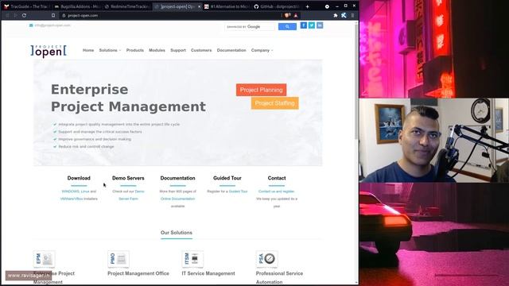Click the ITSM solution icon

[192, 259]
